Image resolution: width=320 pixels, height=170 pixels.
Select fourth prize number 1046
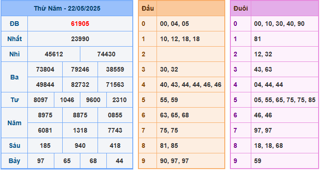(67, 100)
